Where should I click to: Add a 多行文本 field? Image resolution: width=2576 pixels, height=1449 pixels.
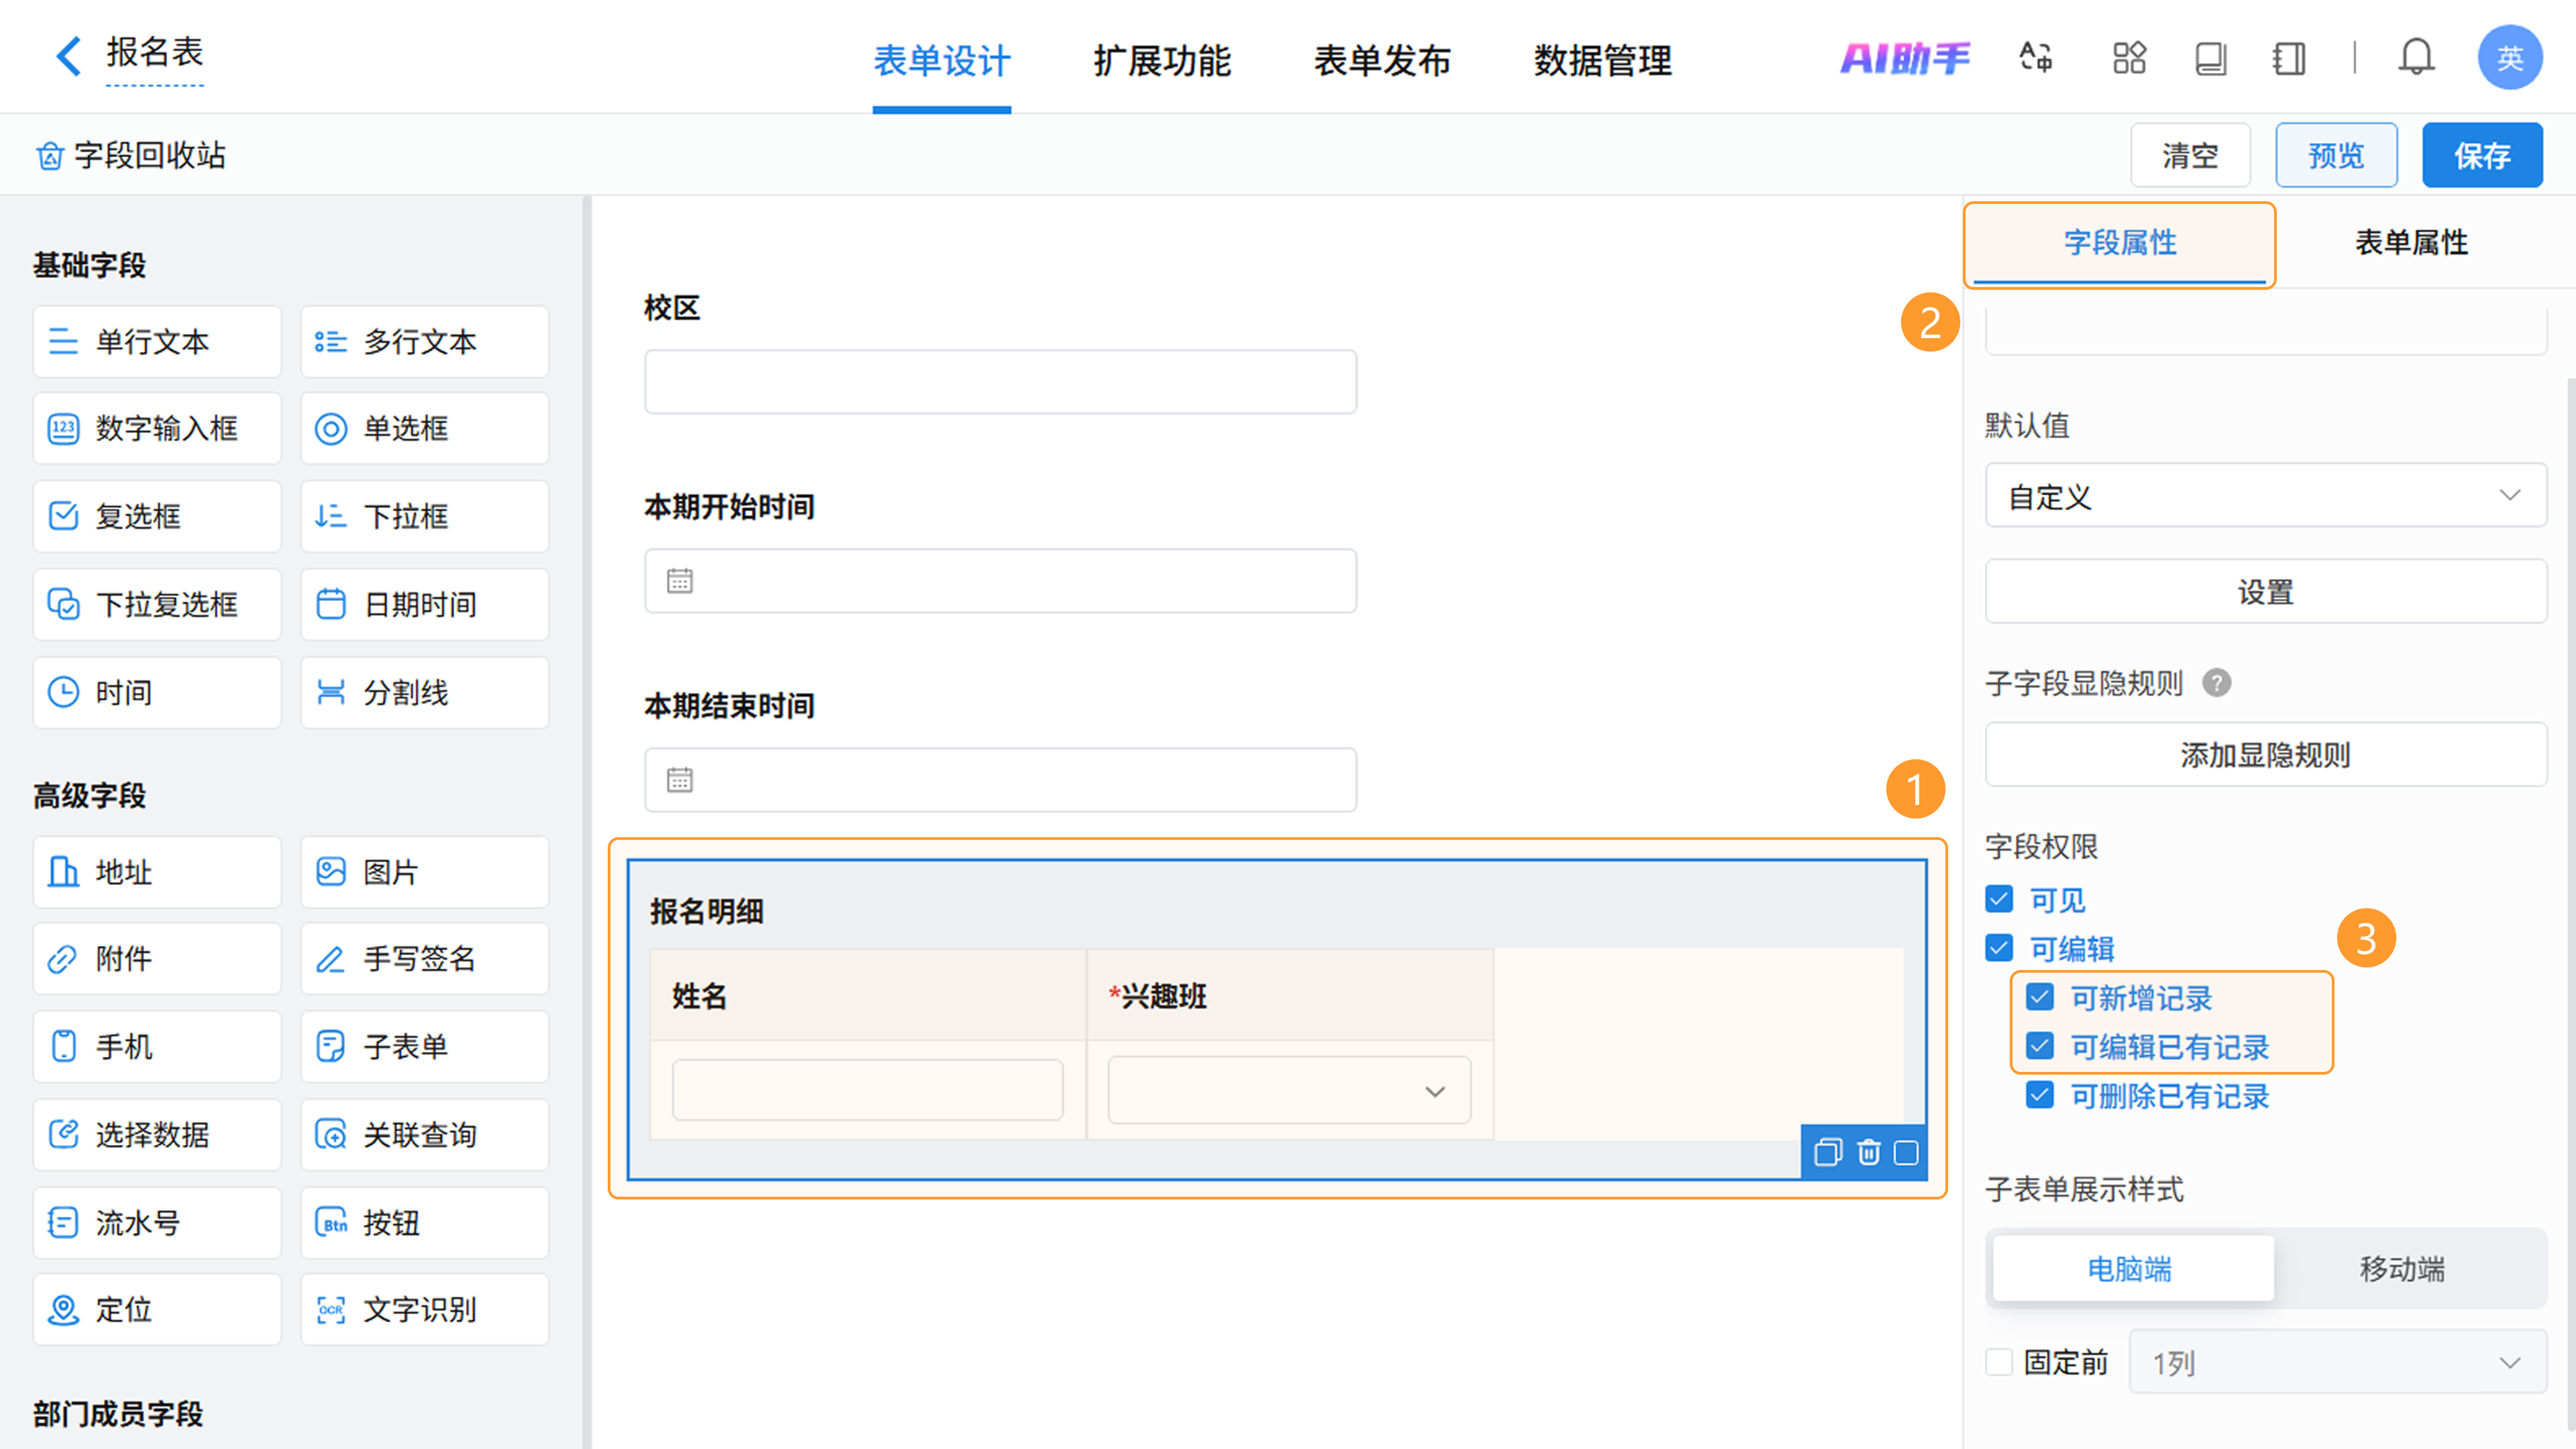[x=425, y=342]
